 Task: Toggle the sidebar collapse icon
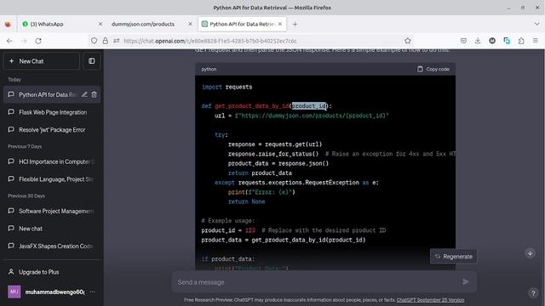[91, 61]
